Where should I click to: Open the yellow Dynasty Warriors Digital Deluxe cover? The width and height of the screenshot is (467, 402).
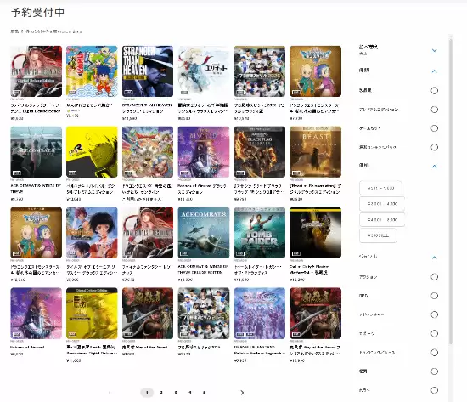click(x=92, y=313)
